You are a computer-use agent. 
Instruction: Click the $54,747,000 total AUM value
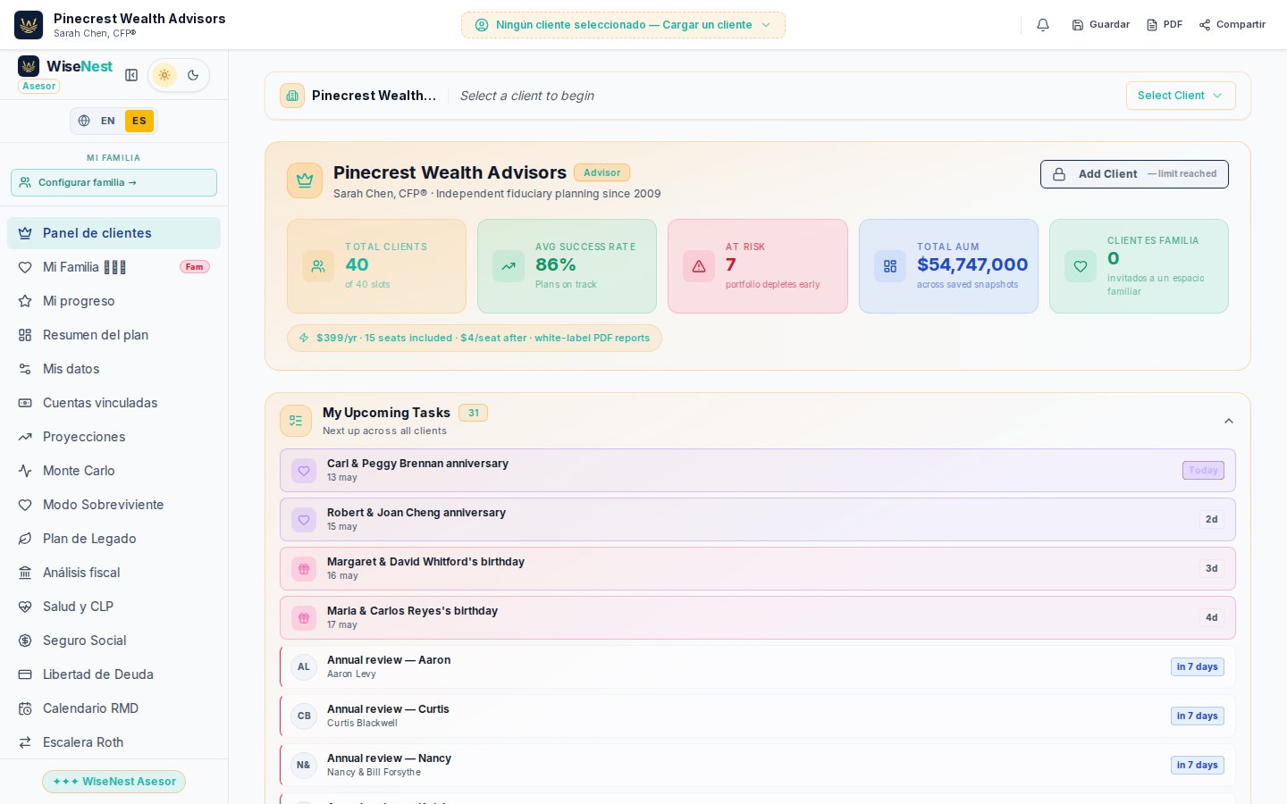pos(972,264)
